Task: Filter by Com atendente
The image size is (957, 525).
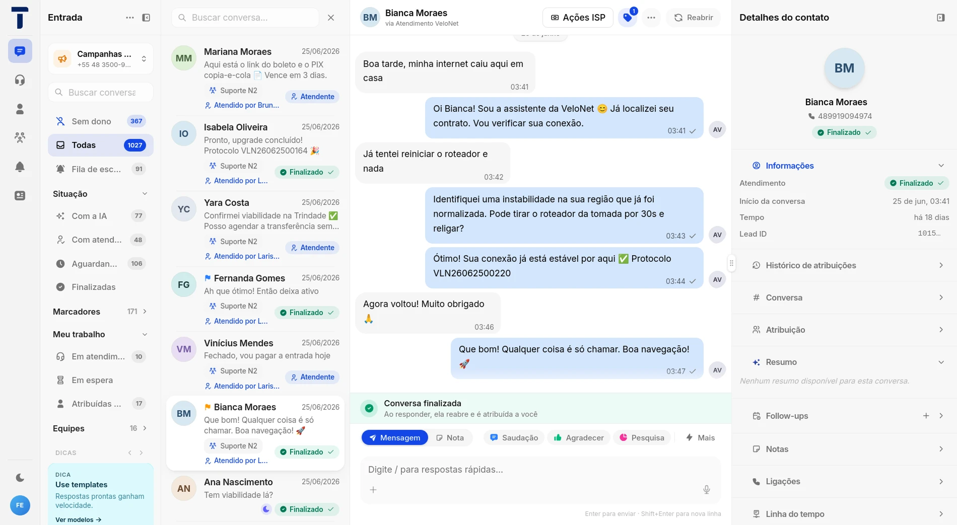Action: [101, 240]
